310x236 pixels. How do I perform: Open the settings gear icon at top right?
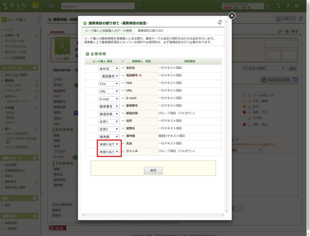tap(297, 6)
